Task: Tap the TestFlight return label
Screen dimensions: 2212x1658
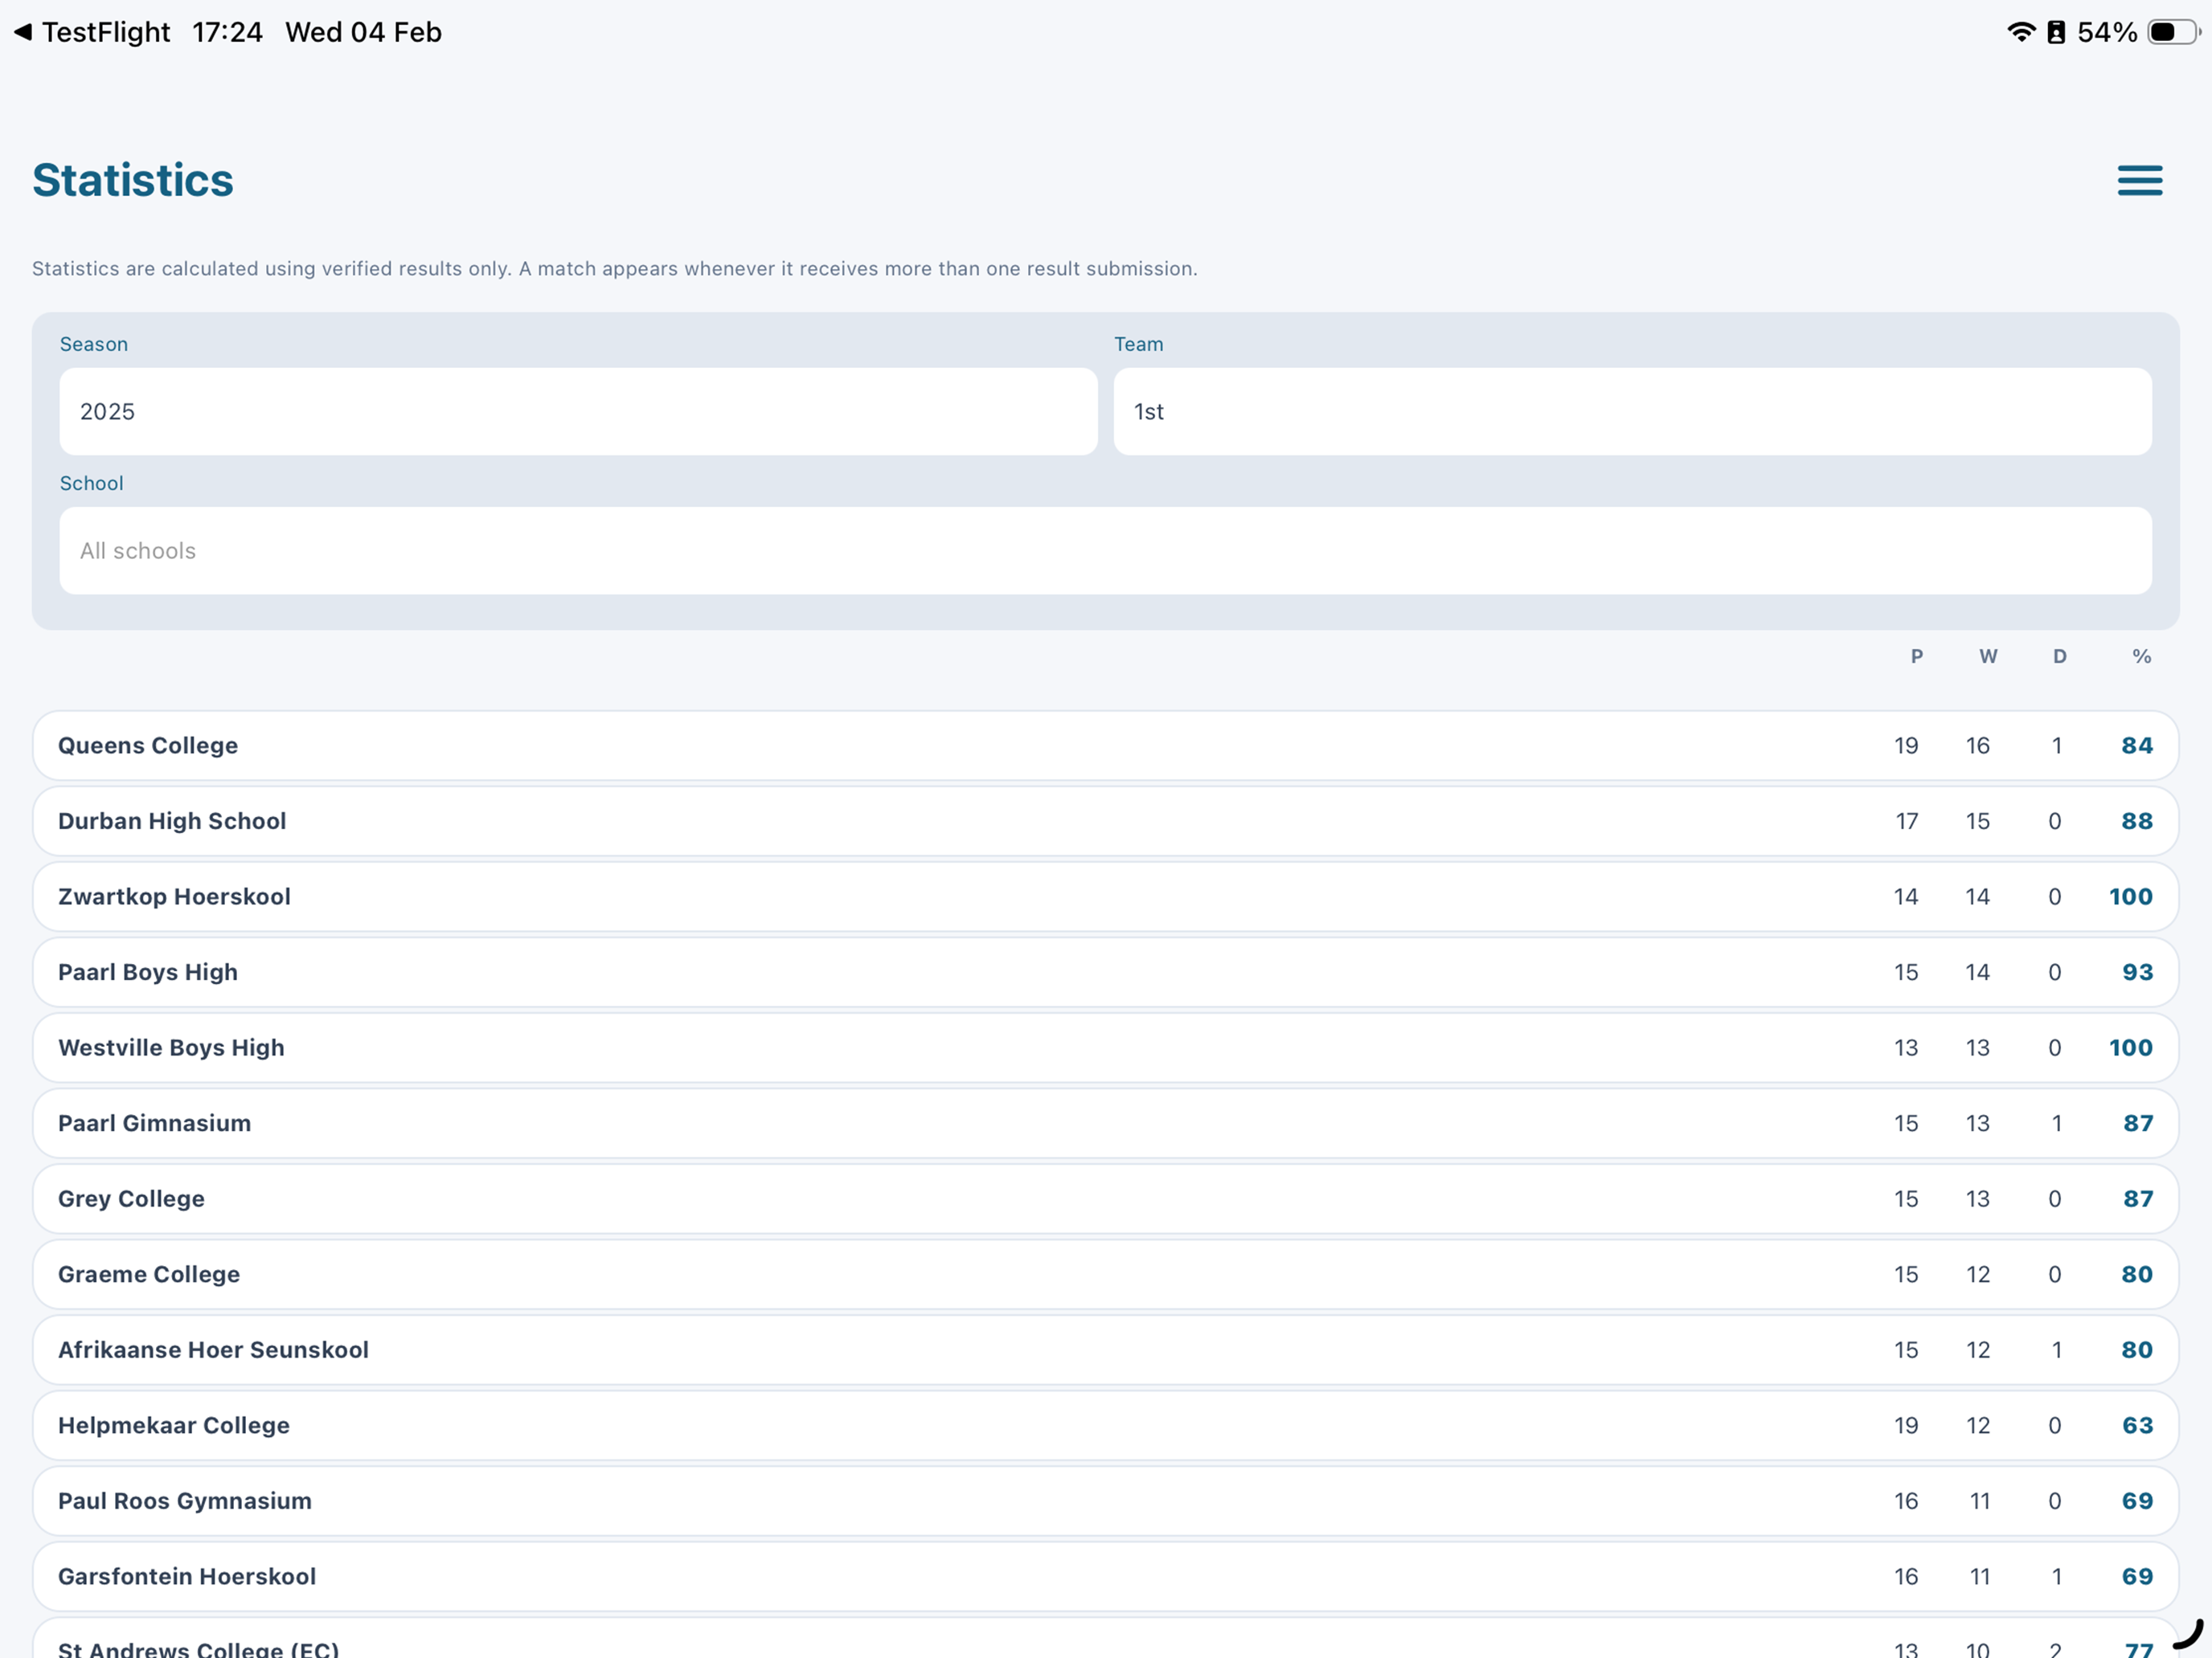Action: [x=106, y=32]
